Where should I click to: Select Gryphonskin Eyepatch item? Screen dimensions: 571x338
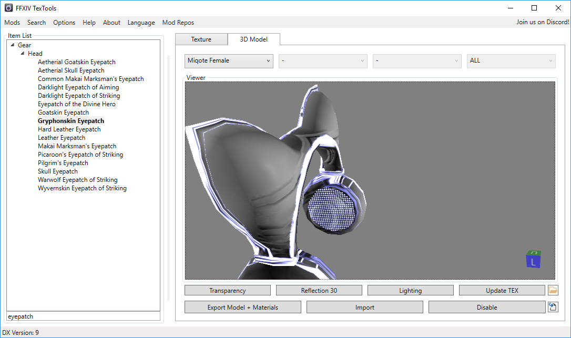pyautogui.click(x=71, y=120)
